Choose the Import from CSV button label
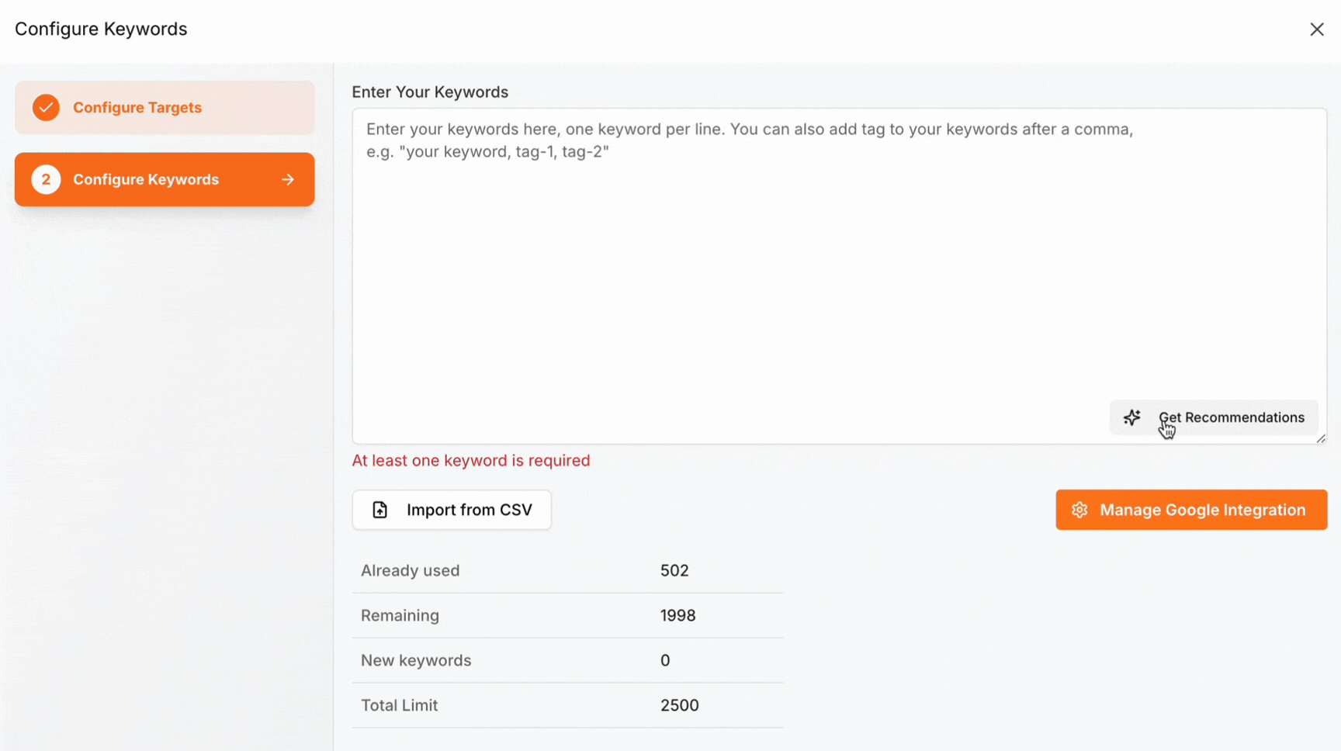 [469, 510]
